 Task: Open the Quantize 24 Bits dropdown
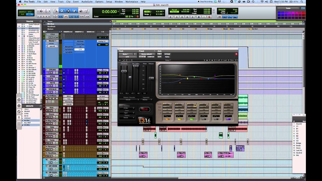pyautogui.click(x=127, y=108)
